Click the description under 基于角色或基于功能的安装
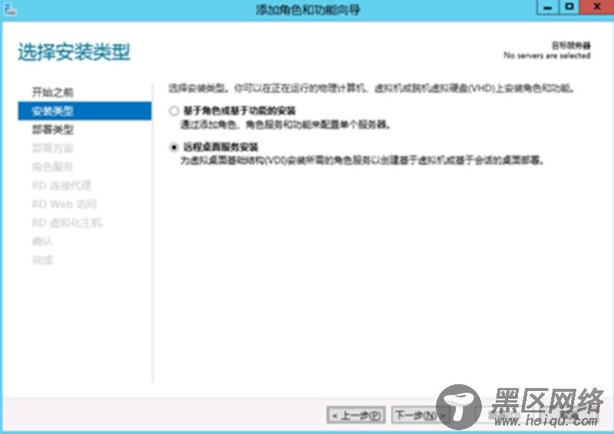The width and height of the screenshot is (614, 434). pyautogui.click(x=286, y=125)
